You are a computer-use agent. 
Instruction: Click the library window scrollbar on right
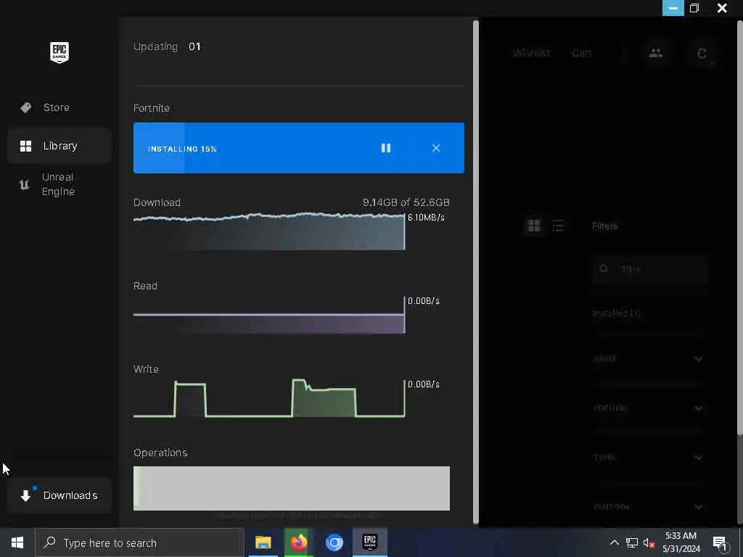739,227
